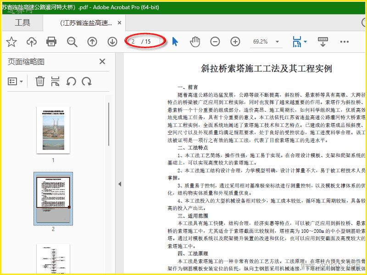The height and width of the screenshot is (275, 367).
Task: Delete pages with the trash icon
Action: [40, 82]
